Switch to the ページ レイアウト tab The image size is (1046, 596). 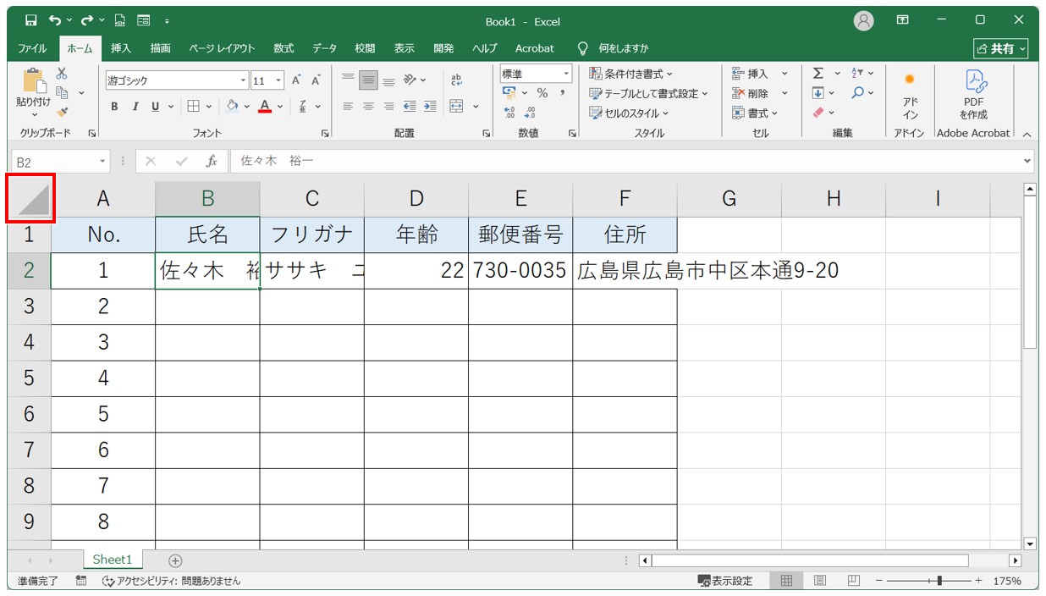222,48
